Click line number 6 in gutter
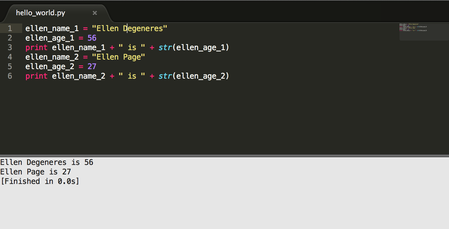Screen dimensions: 449x229 (10, 76)
